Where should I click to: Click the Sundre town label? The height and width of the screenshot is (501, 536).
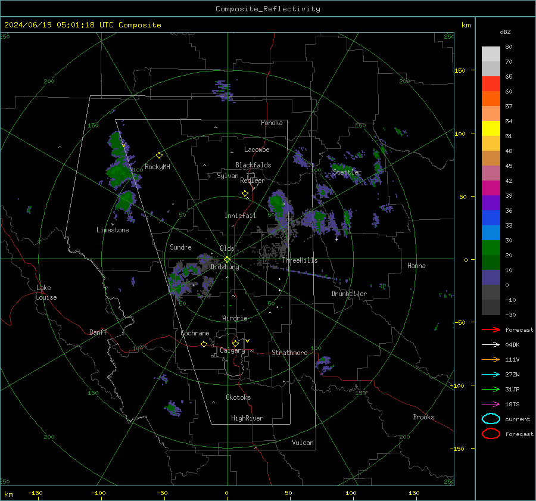point(180,247)
